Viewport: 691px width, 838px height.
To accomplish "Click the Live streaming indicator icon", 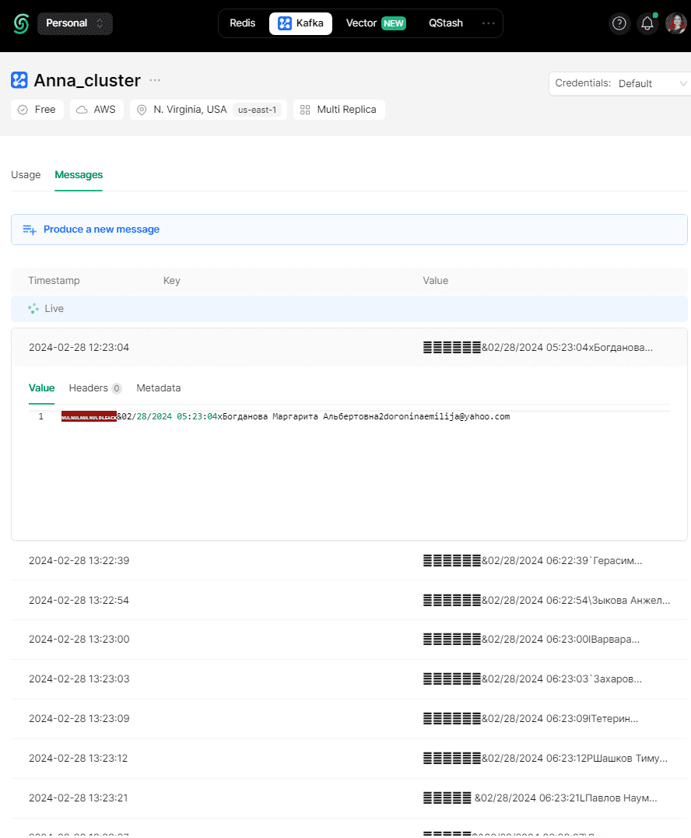I will click(x=33, y=309).
